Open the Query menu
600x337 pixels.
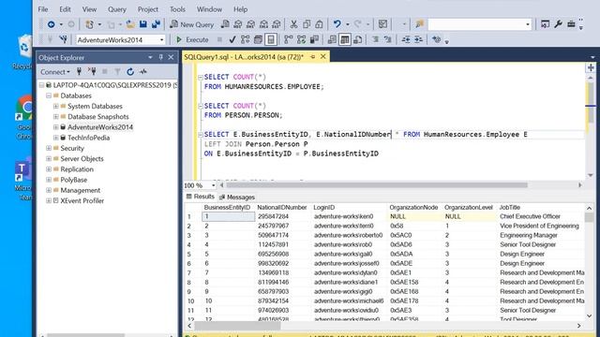click(x=116, y=9)
